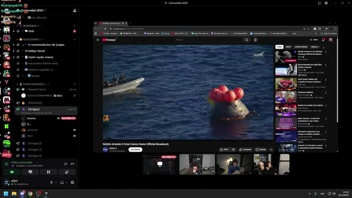Focus Goncho's EN DIRECTO stream tile
Viewport: 352px width, 198px height.
(160, 164)
